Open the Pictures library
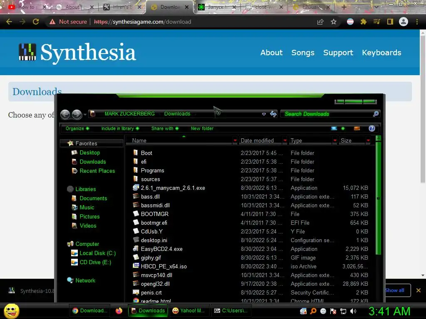Viewport: 426px width, 319px height. (x=89, y=216)
